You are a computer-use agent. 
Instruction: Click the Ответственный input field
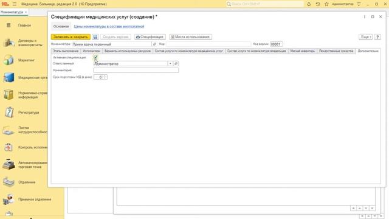(x=131, y=63)
